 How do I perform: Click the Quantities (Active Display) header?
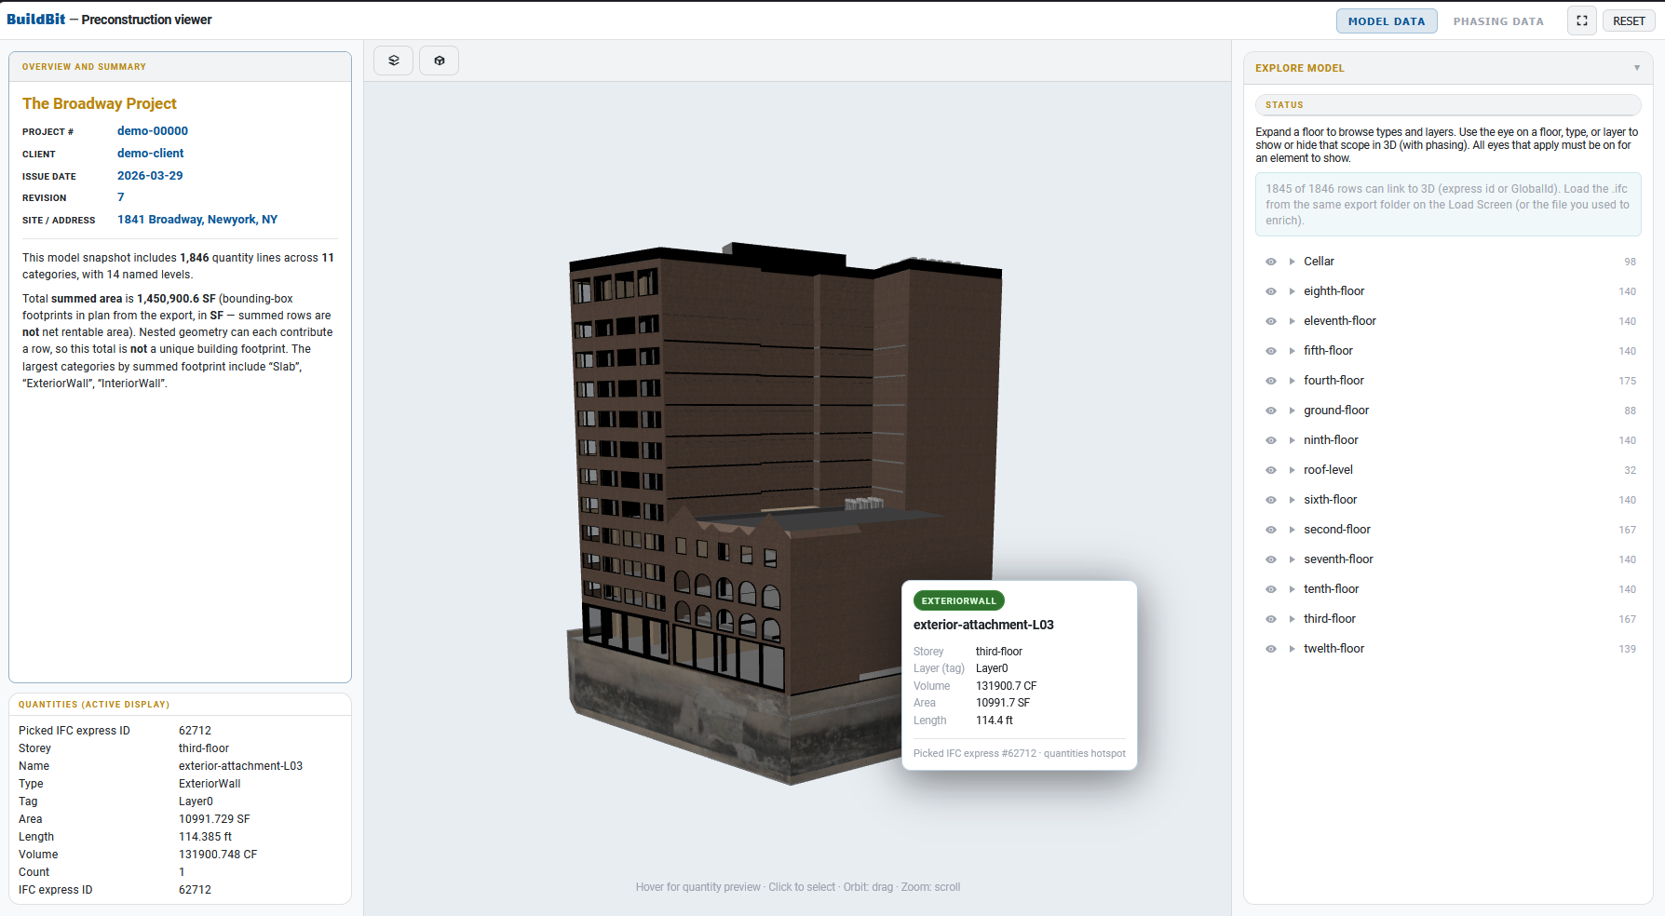(x=180, y=705)
